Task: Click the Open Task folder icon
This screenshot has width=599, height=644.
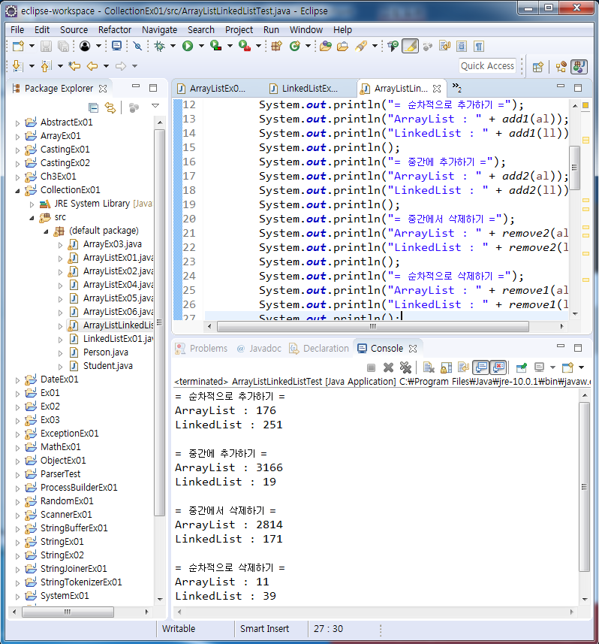Action: [342, 46]
